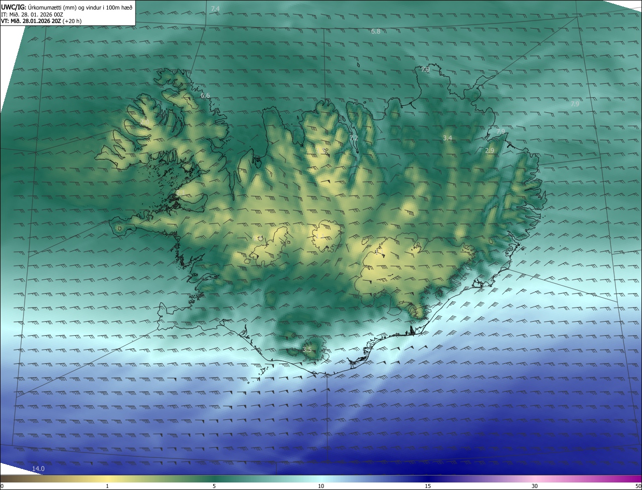Click the 7.4 value label at the top
642x490 pixels.
pos(215,9)
